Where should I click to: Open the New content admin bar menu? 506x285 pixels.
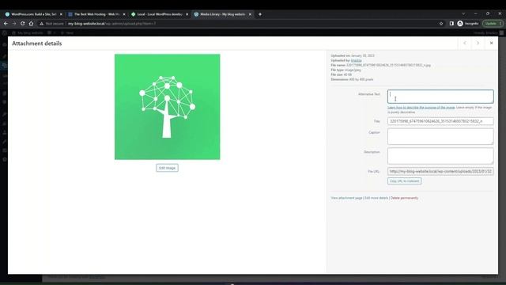point(67,32)
